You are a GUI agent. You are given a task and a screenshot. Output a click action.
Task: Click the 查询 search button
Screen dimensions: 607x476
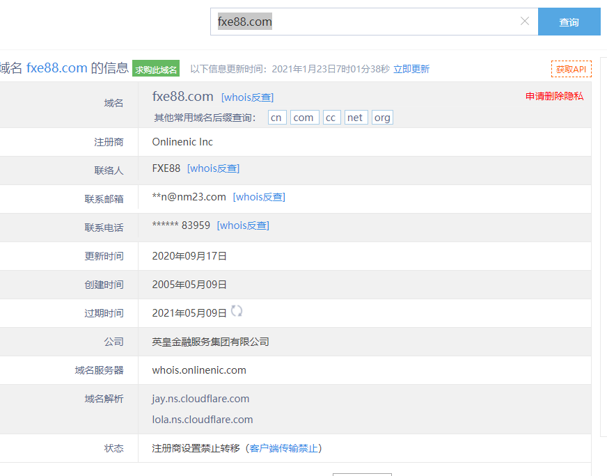pos(569,22)
